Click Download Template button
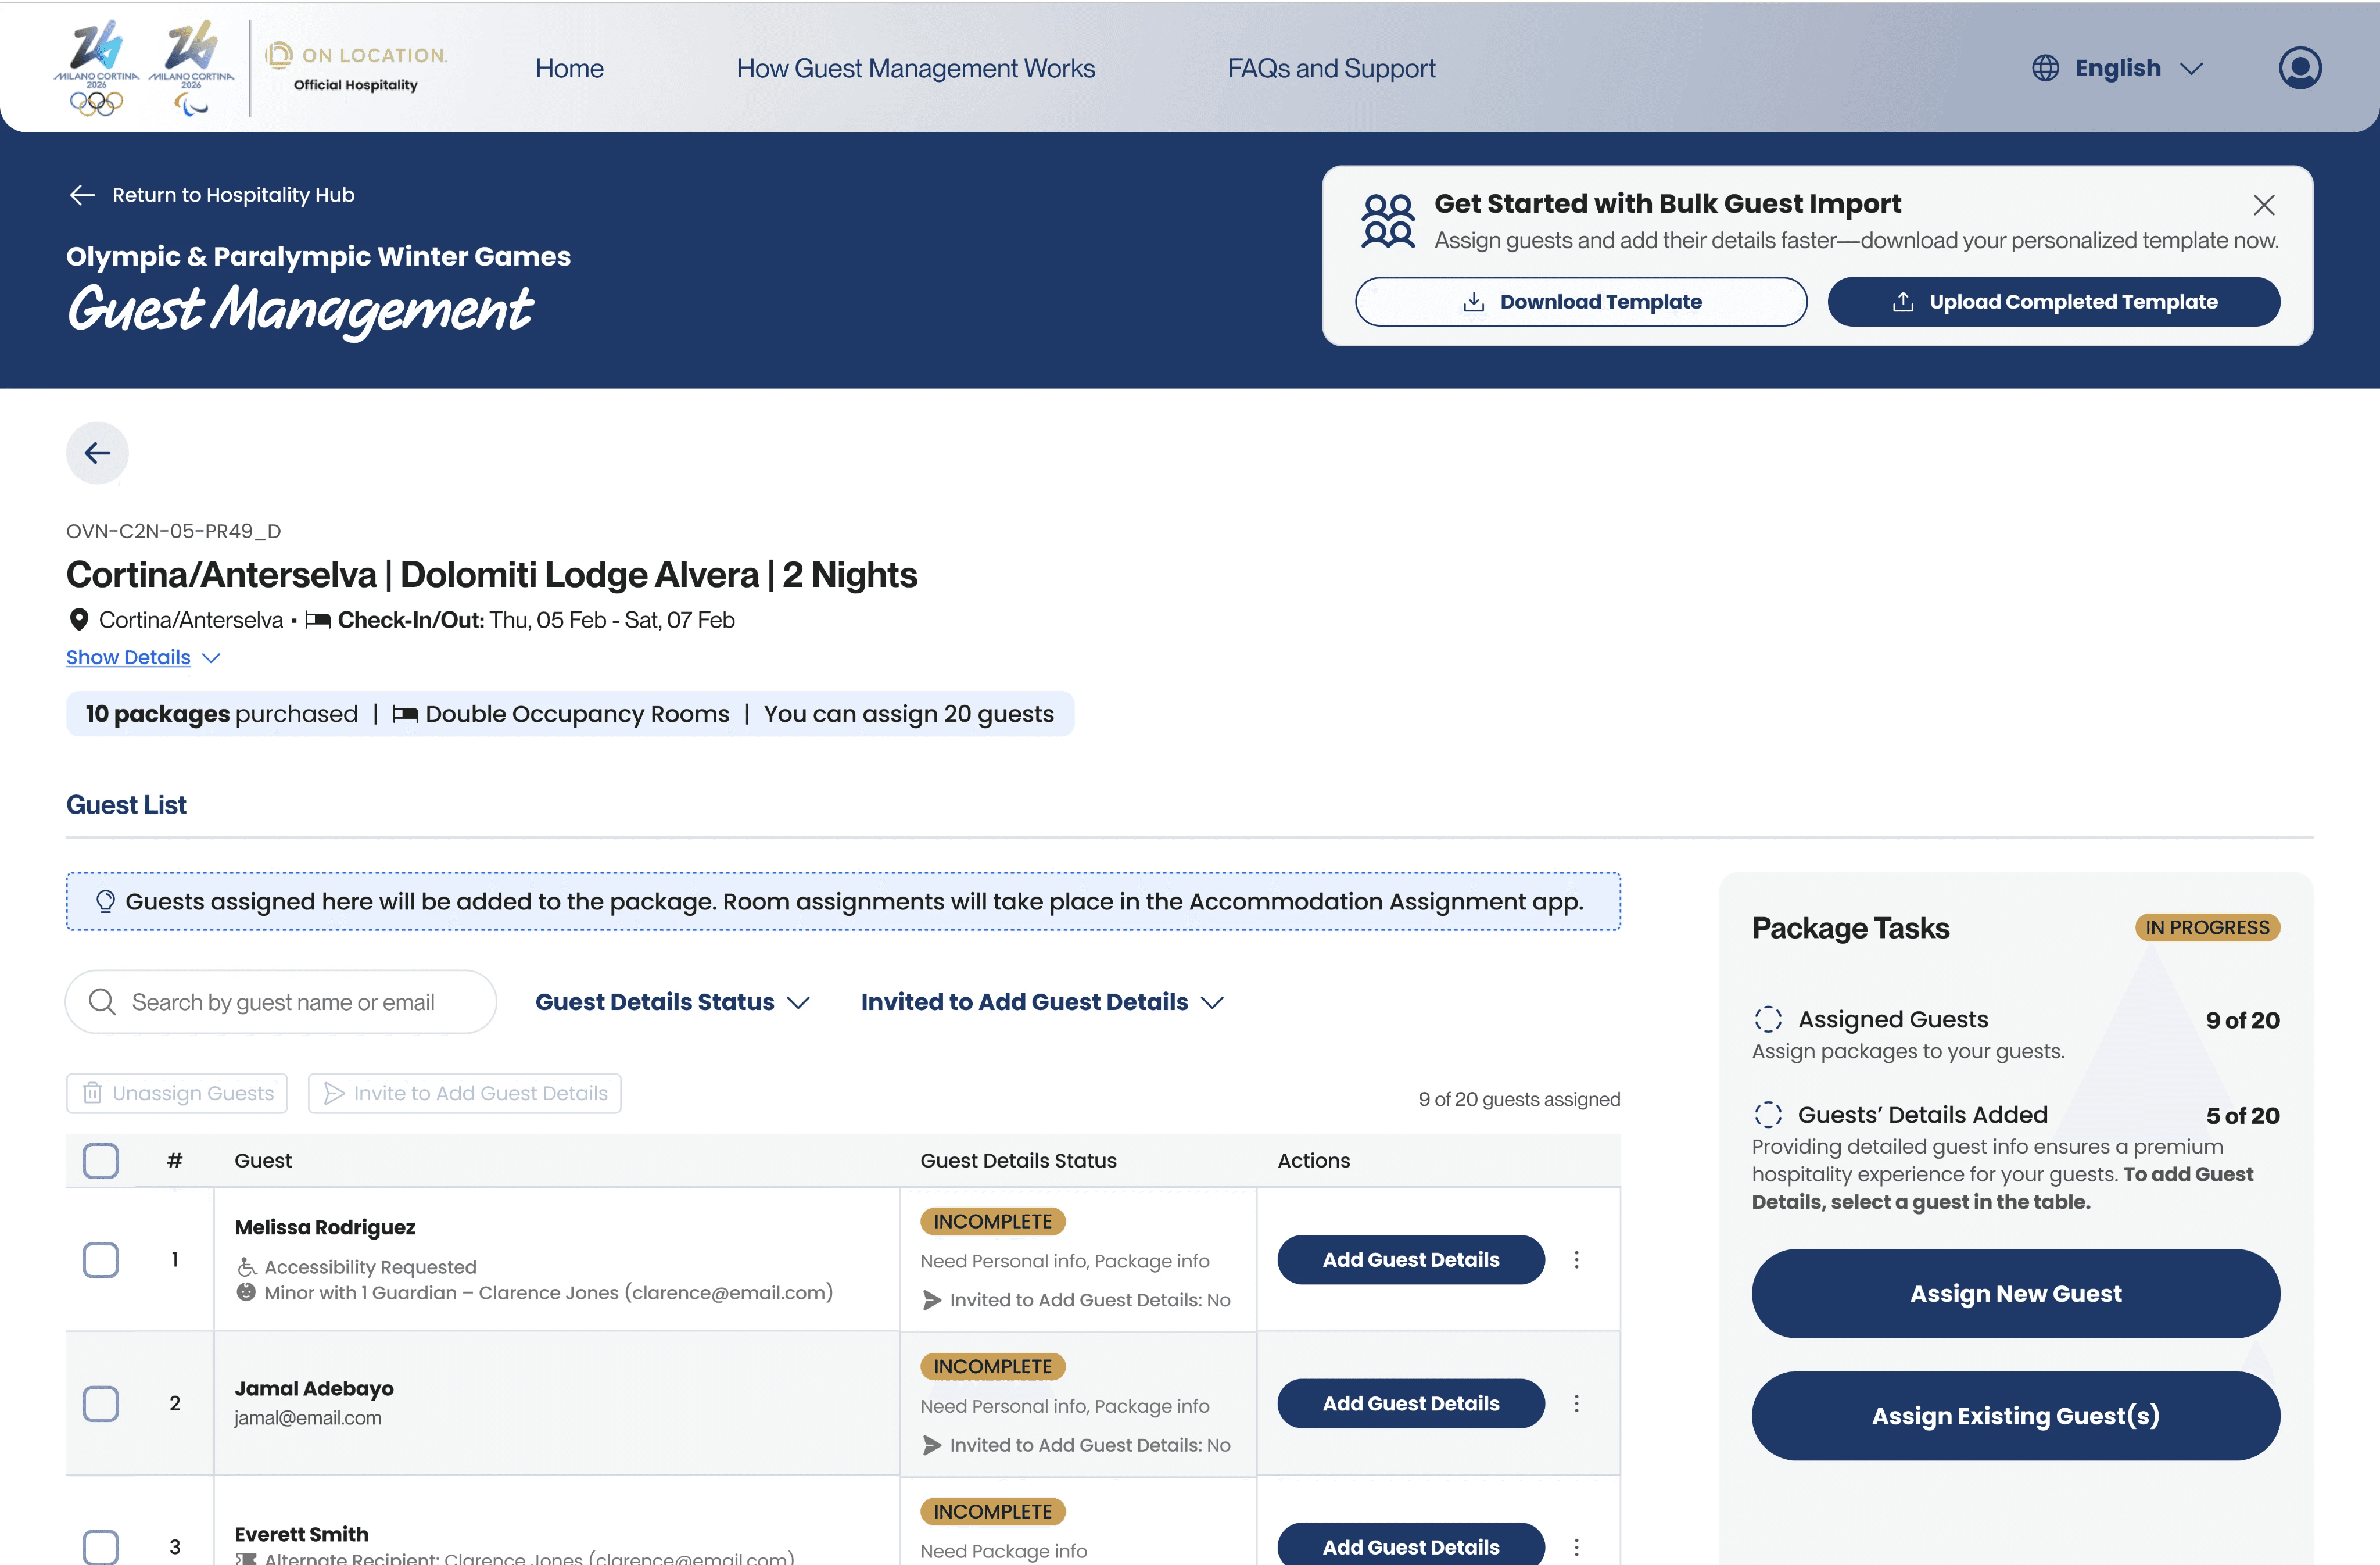The width and height of the screenshot is (2380, 1565). click(1580, 302)
